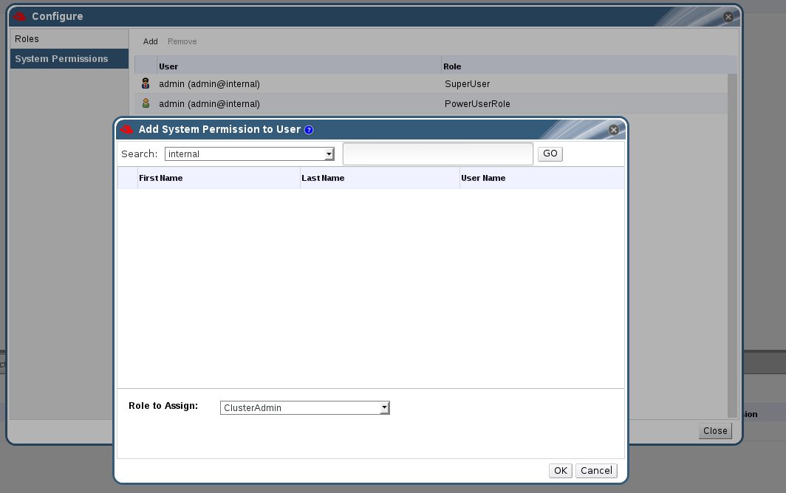This screenshot has height=493, width=786.
Task: Click the help icon beside dialog title
Action: click(309, 130)
